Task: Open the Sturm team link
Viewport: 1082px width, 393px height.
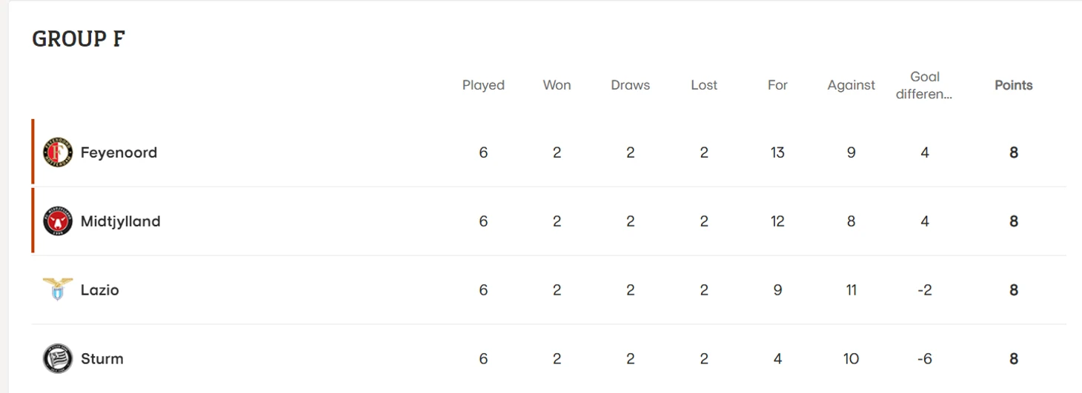Action: click(x=102, y=359)
